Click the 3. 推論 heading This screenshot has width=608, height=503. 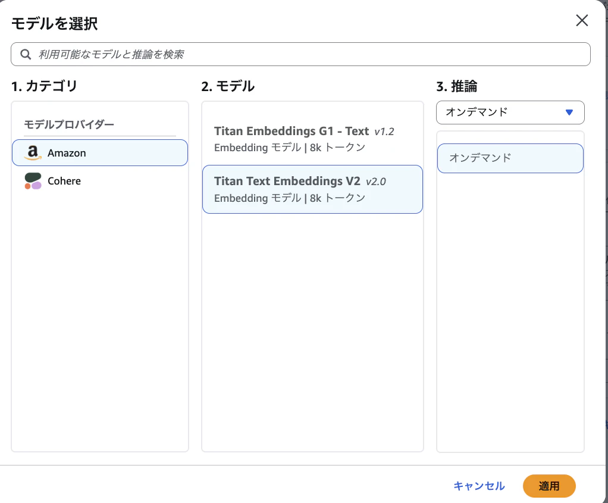457,86
